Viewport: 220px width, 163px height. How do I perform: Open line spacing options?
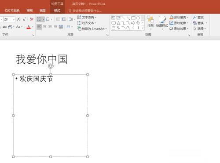[x=72, y=19]
